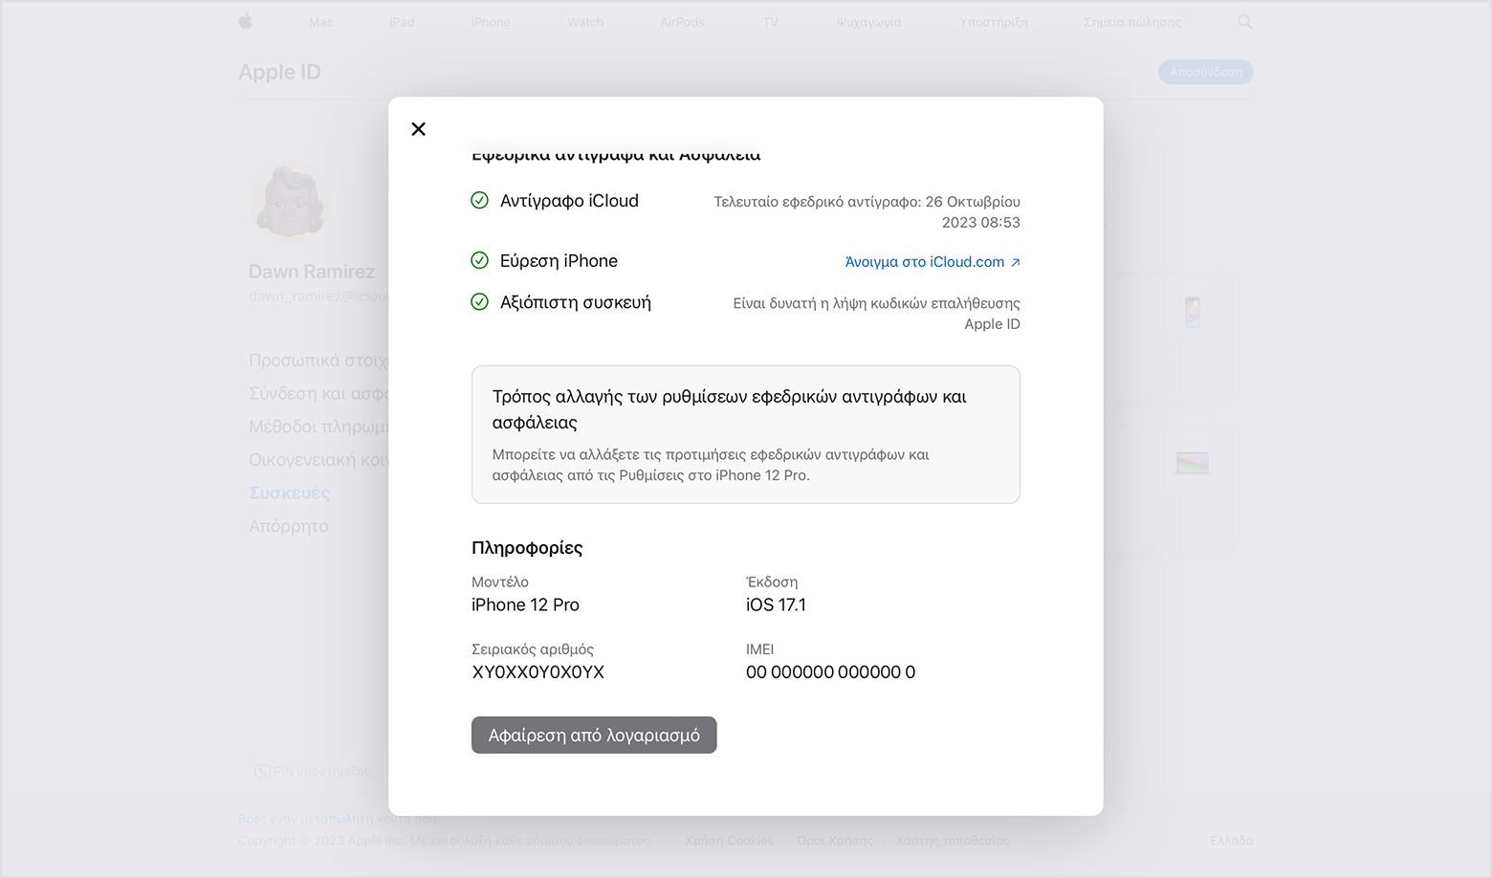Click serial number XY0XX0Y0X0YX
The width and height of the screenshot is (1492, 878).
(x=538, y=672)
